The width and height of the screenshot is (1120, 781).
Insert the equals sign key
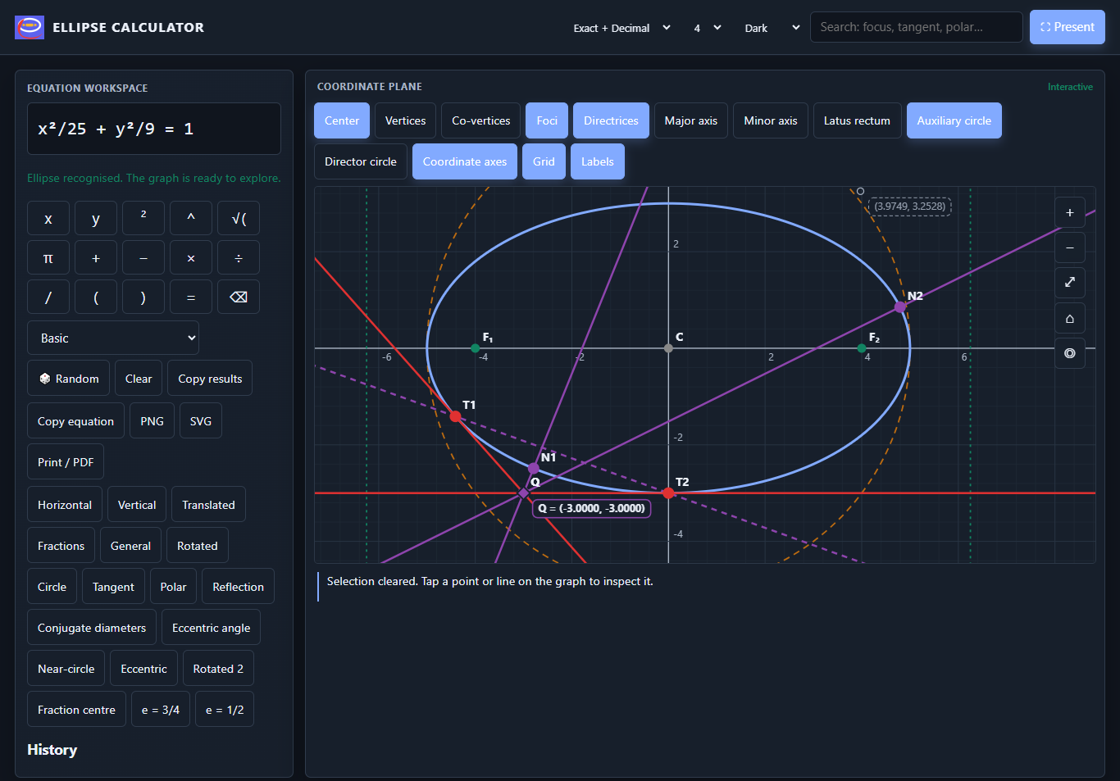191,297
